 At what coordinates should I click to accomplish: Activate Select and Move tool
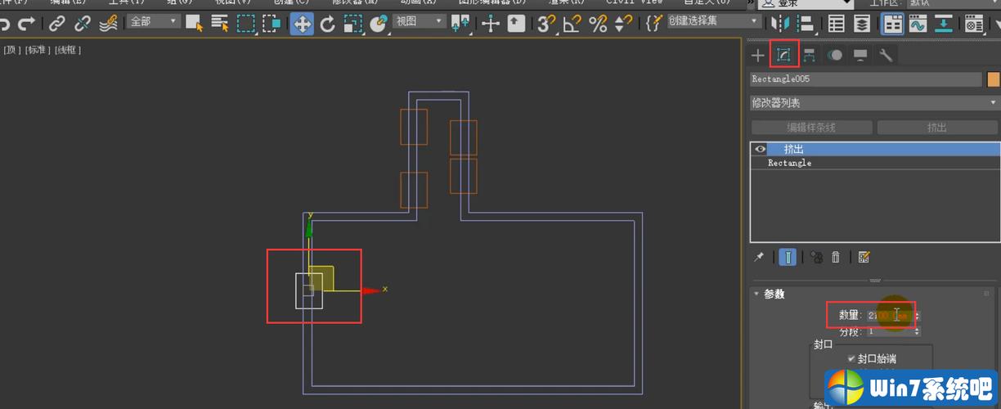point(302,23)
